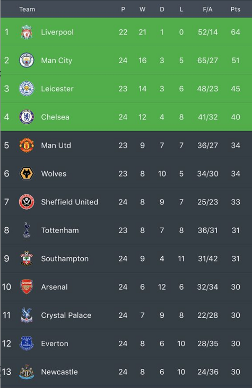Click Newcastle's 30 points value
The width and height of the screenshot is (252, 388).
(236, 372)
